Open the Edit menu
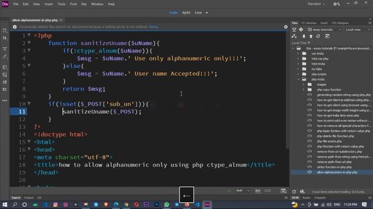The image size is (373, 209). point(26,4)
